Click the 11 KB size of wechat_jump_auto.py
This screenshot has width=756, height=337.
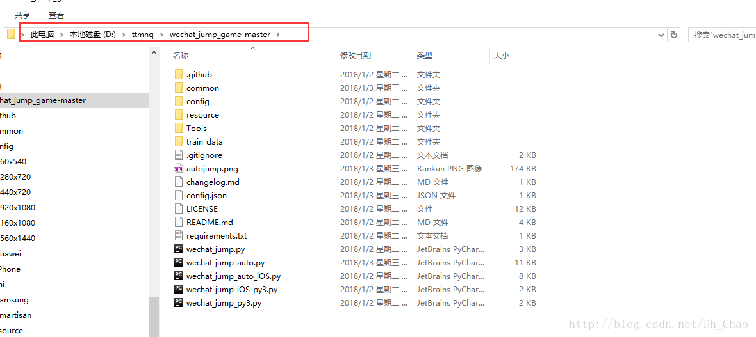point(525,263)
